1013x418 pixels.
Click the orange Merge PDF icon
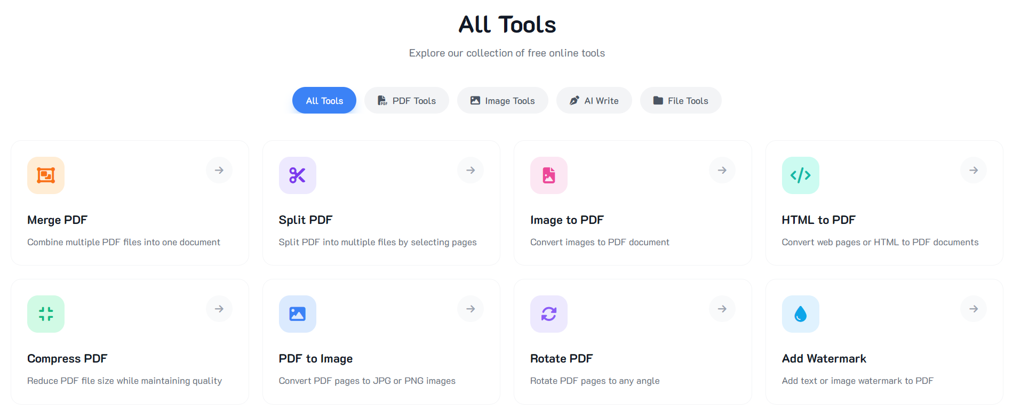(x=46, y=175)
